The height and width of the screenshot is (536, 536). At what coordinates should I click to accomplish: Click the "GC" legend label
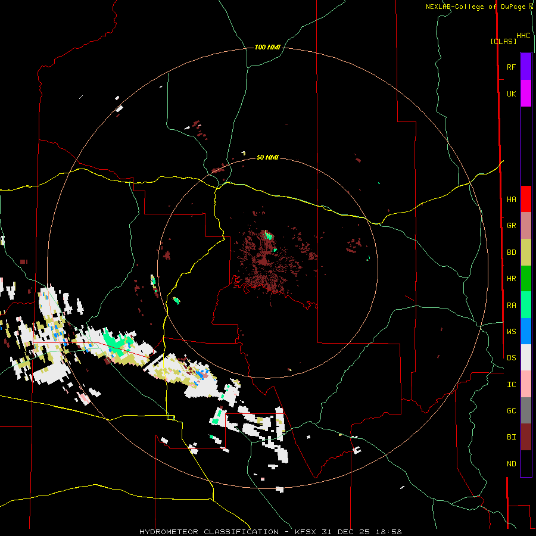click(511, 411)
